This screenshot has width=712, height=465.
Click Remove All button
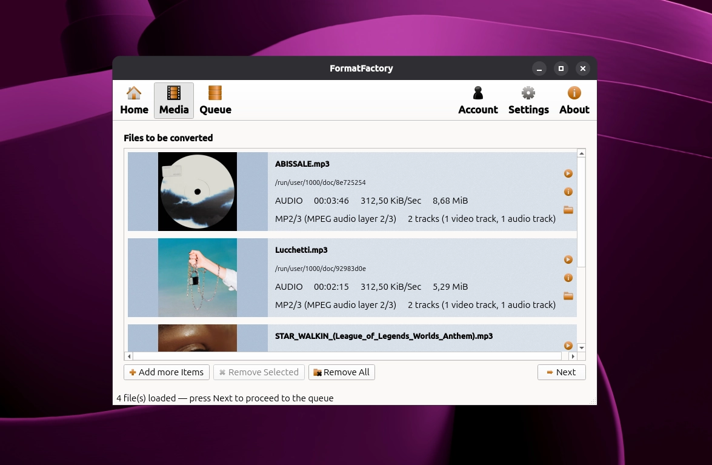[x=342, y=372]
